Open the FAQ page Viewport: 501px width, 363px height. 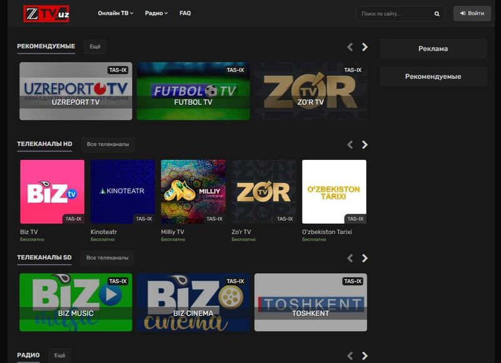[185, 13]
